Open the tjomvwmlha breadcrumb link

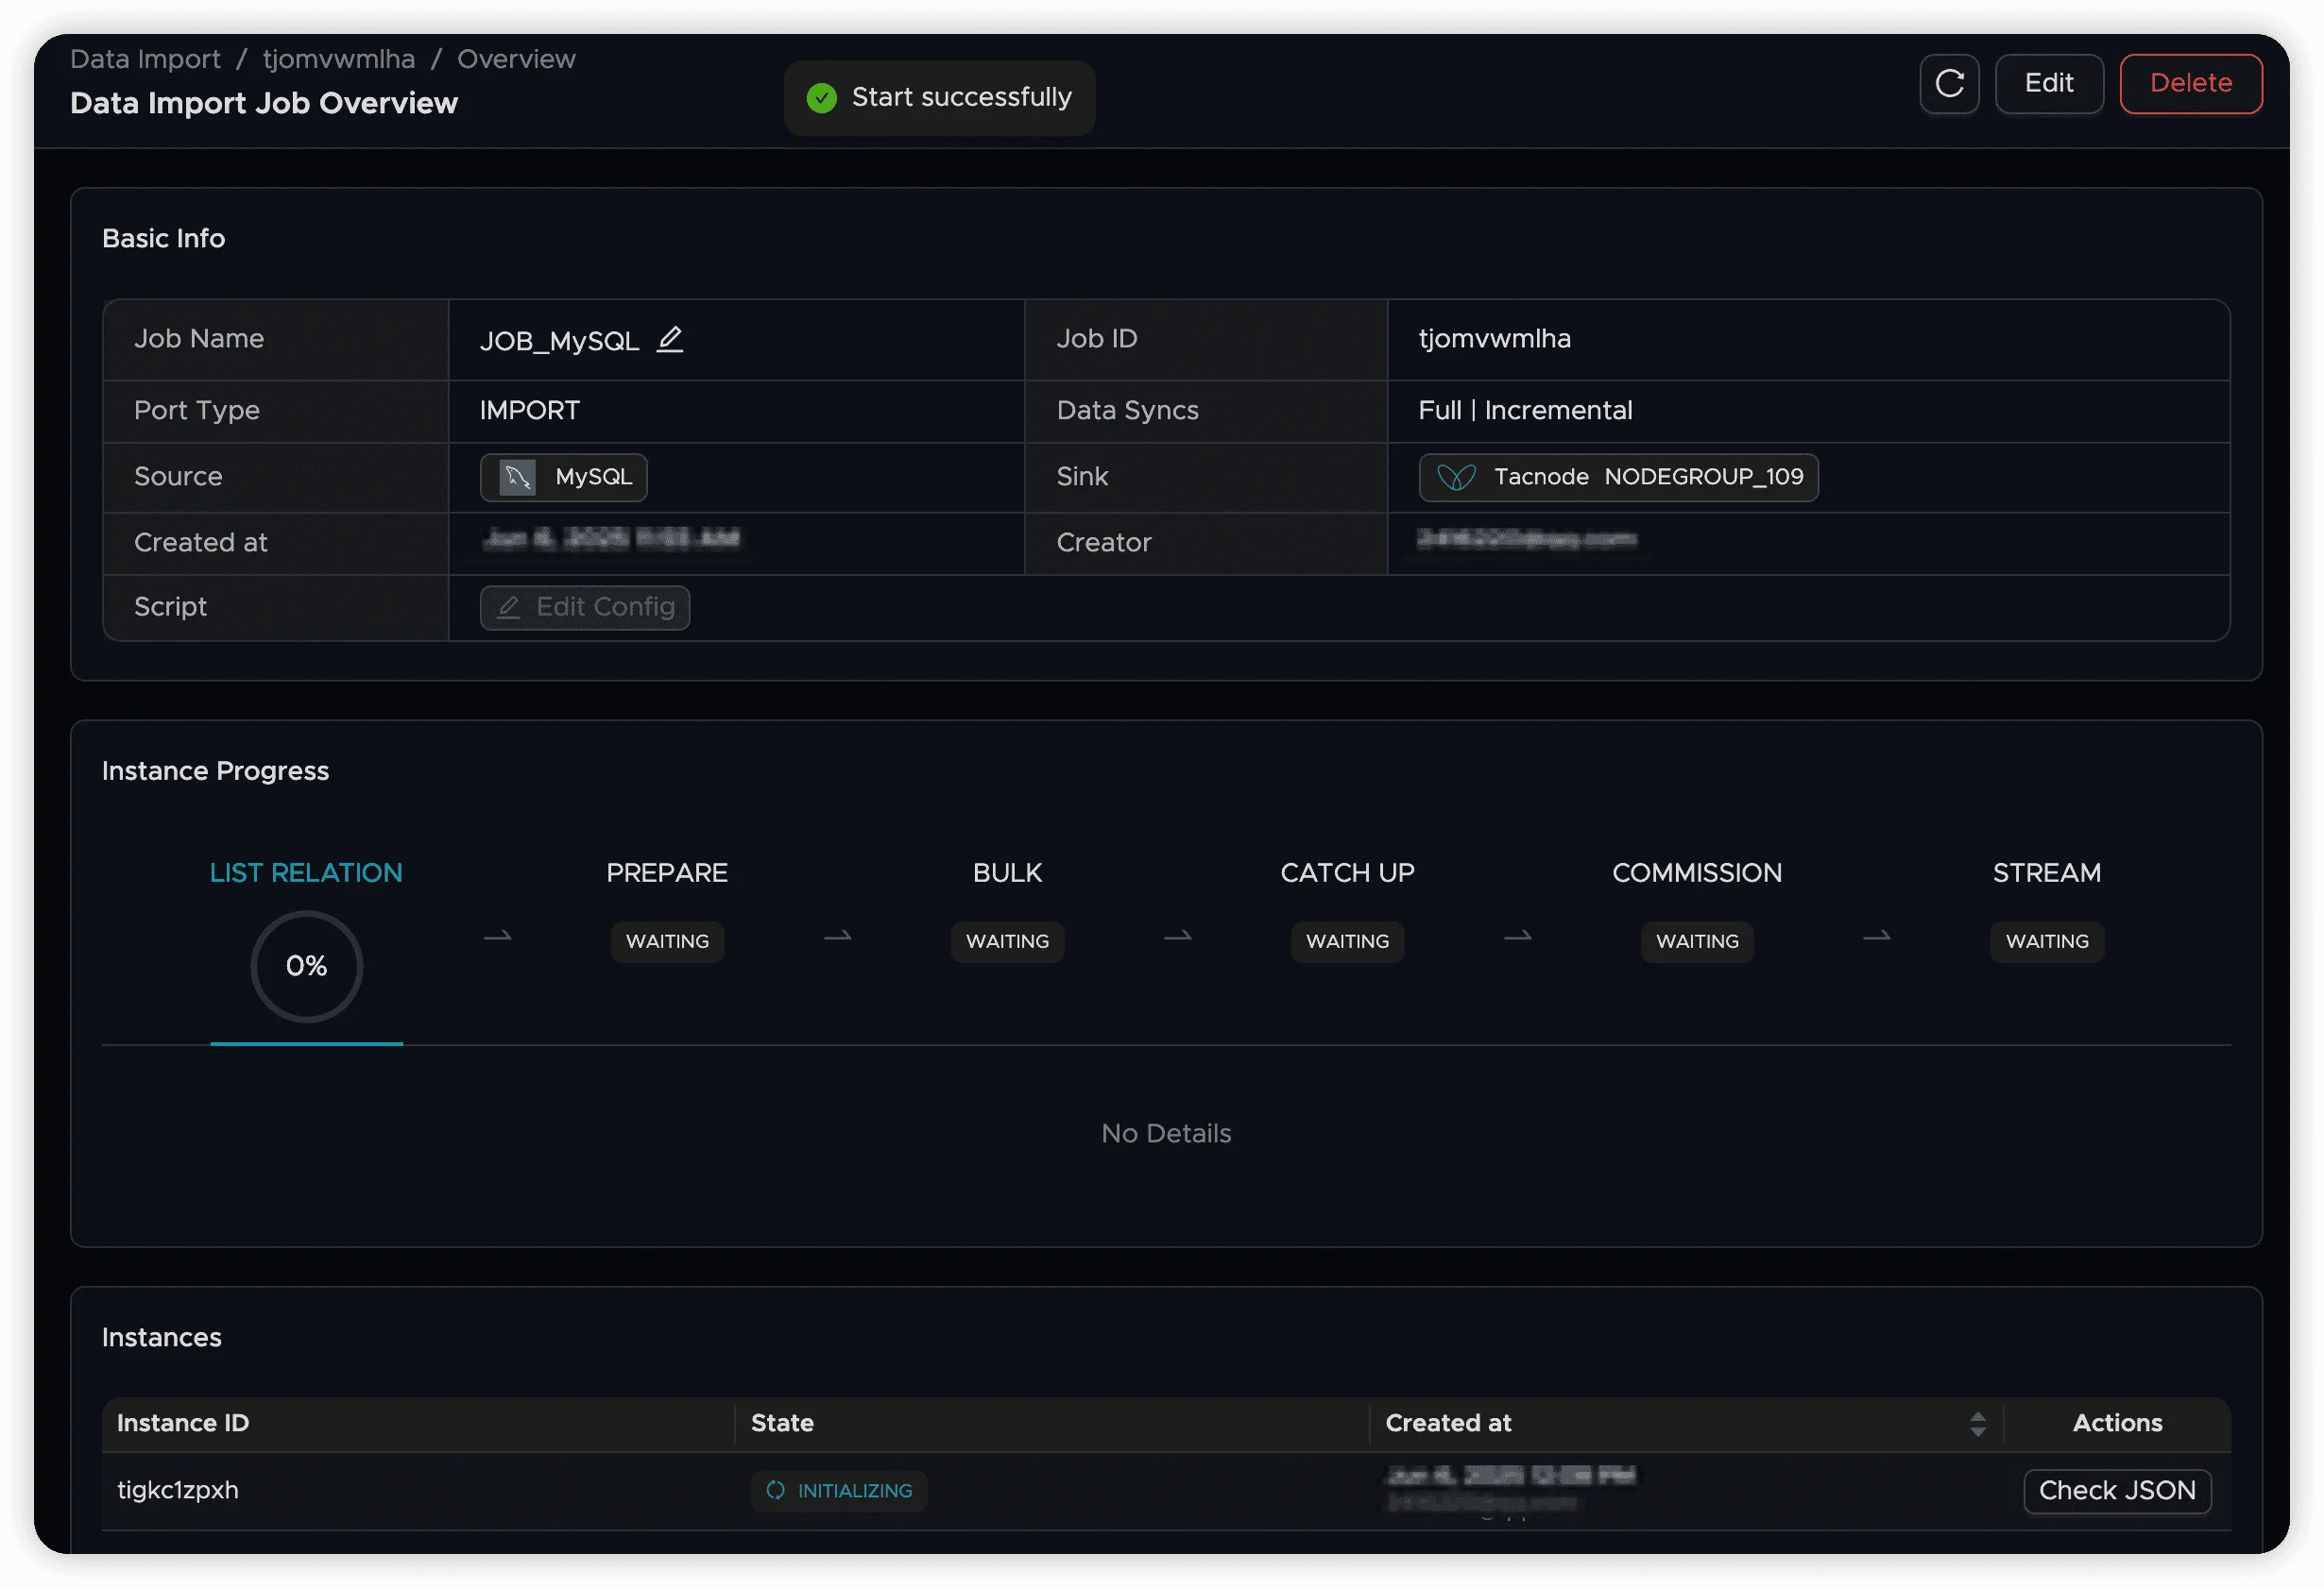(x=338, y=59)
